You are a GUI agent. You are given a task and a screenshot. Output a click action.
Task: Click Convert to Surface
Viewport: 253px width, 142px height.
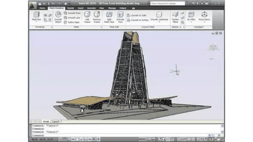point(138,20)
